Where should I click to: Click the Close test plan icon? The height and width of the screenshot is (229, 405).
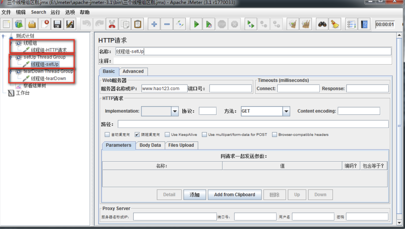pyautogui.click(x=45, y=24)
